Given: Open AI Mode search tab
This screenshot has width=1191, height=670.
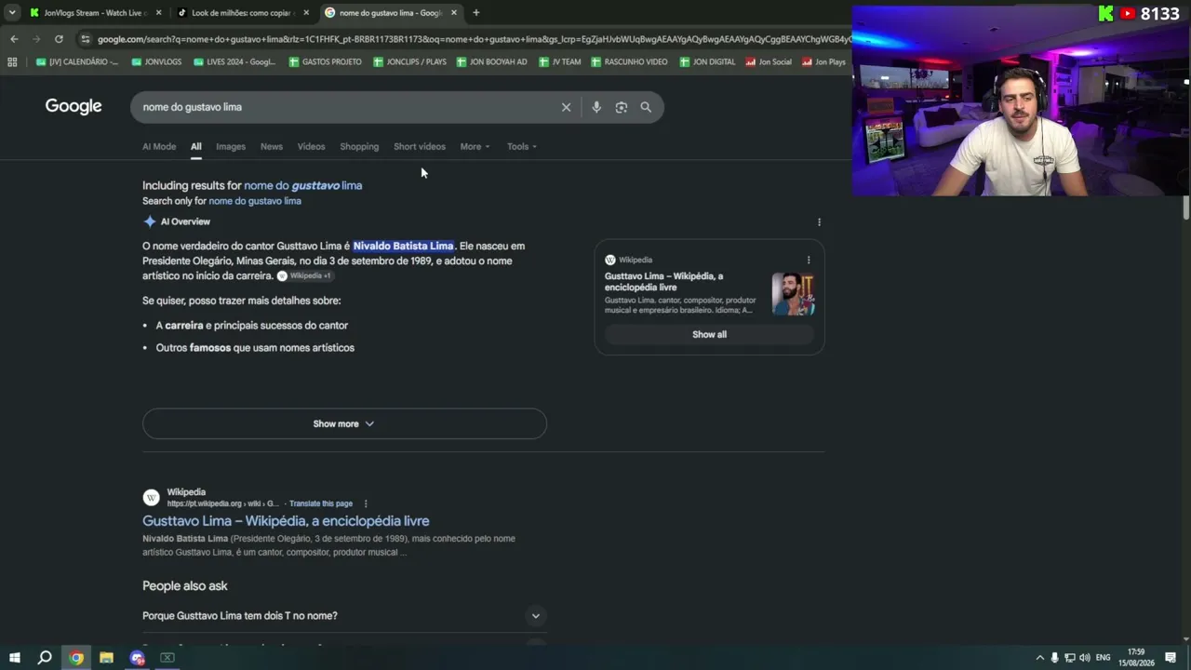Looking at the screenshot, I should tap(159, 146).
